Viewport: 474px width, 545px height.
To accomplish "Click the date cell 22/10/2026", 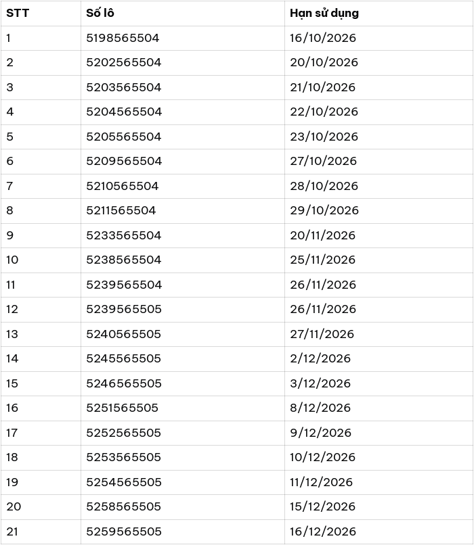I will [x=324, y=112].
